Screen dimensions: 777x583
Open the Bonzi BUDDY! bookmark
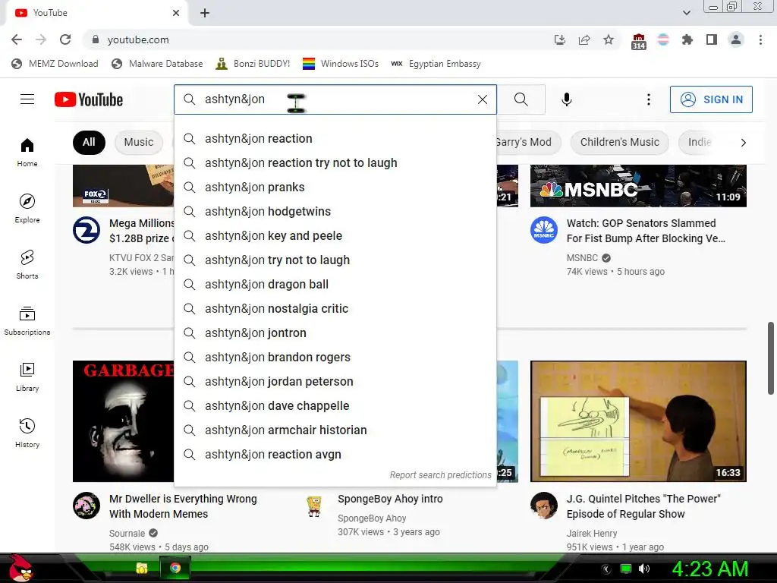[253, 64]
